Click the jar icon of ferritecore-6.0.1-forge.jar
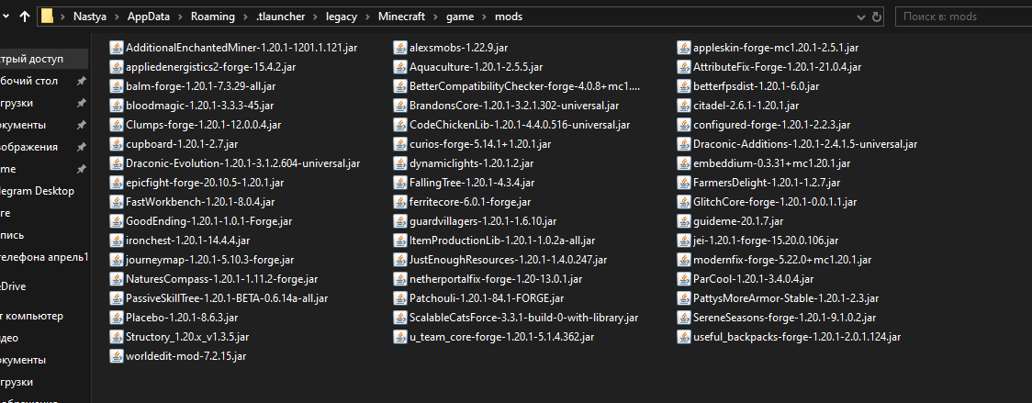Screen dimensions: 1032x403 [x=400, y=202]
